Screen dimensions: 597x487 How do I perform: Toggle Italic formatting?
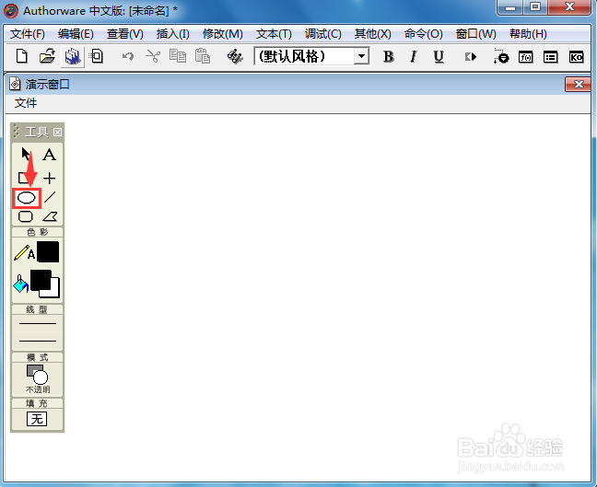click(413, 57)
